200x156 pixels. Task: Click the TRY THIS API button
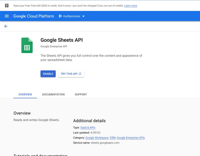(69, 74)
